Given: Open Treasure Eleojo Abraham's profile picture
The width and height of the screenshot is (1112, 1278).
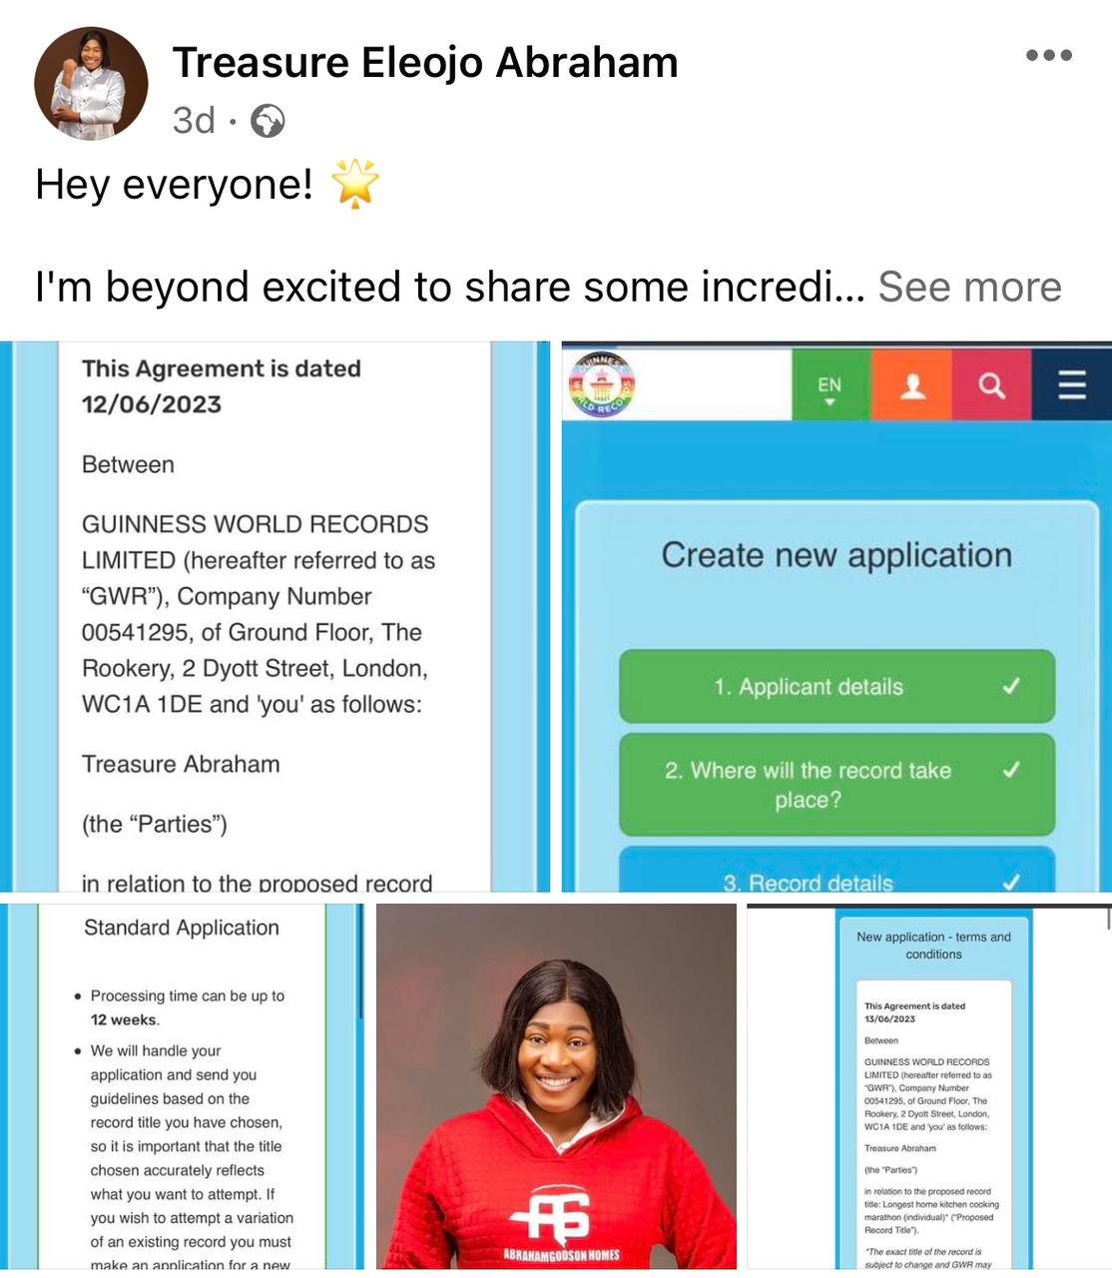Looking at the screenshot, I should point(91,83).
